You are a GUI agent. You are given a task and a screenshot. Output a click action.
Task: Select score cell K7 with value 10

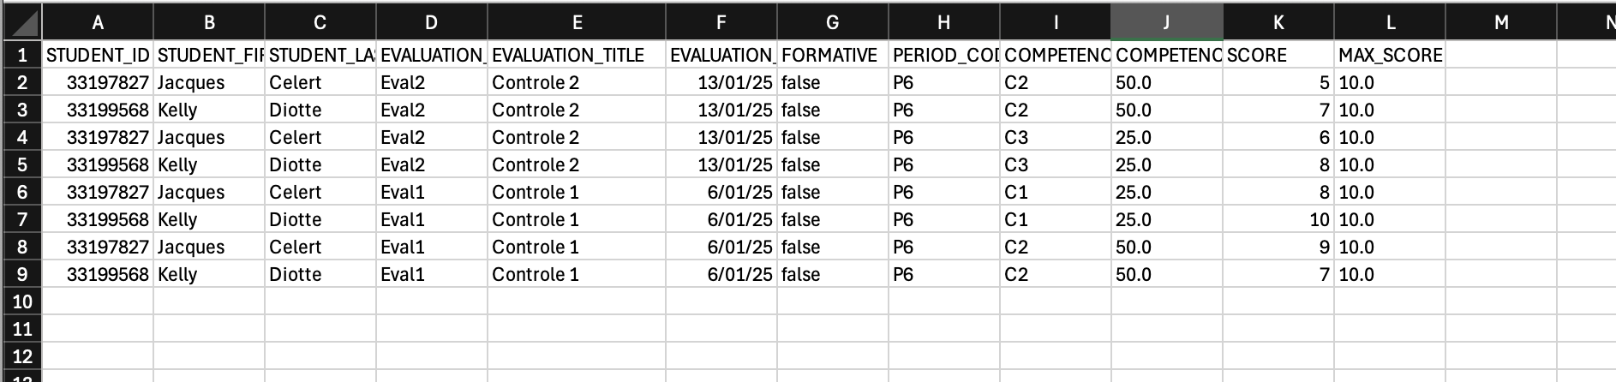coord(1278,220)
